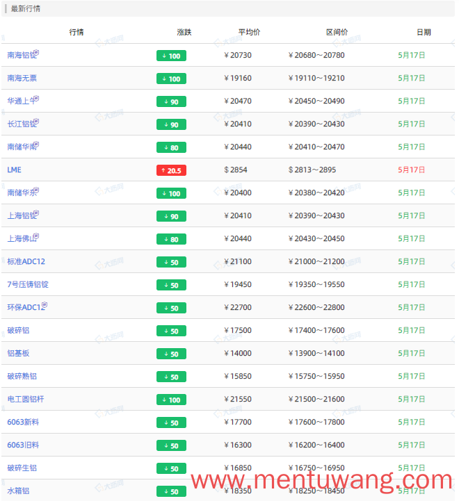The image size is (459, 501).
Task: Open the 铝基板 quote link
Action: click(18, 353)
